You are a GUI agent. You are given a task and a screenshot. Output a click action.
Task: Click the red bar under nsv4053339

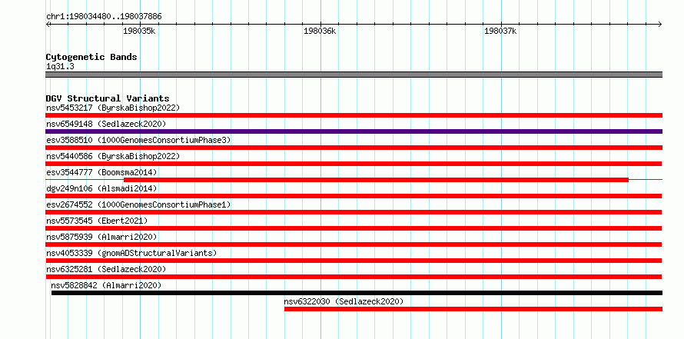354,261
